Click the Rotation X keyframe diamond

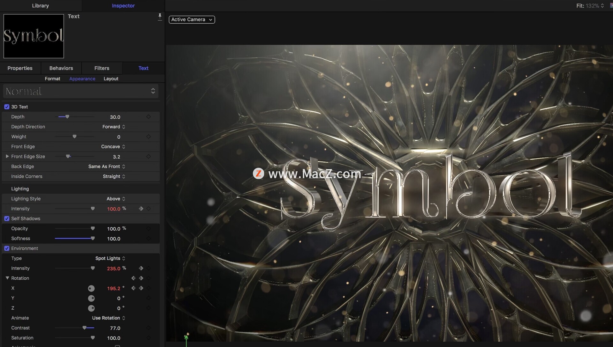click(x=148, y=288)
